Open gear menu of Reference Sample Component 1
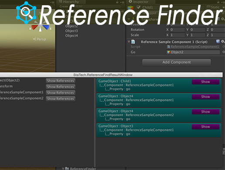This screenshot has height=170, width=225. tap(223, 42)
